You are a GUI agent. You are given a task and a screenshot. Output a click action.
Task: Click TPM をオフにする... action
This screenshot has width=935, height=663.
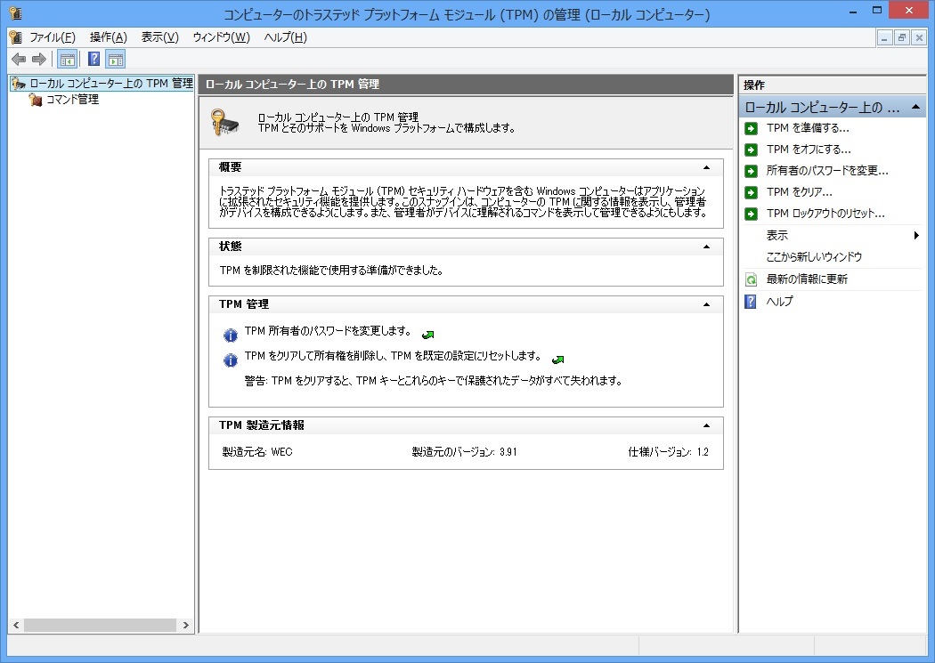[809, 150]
